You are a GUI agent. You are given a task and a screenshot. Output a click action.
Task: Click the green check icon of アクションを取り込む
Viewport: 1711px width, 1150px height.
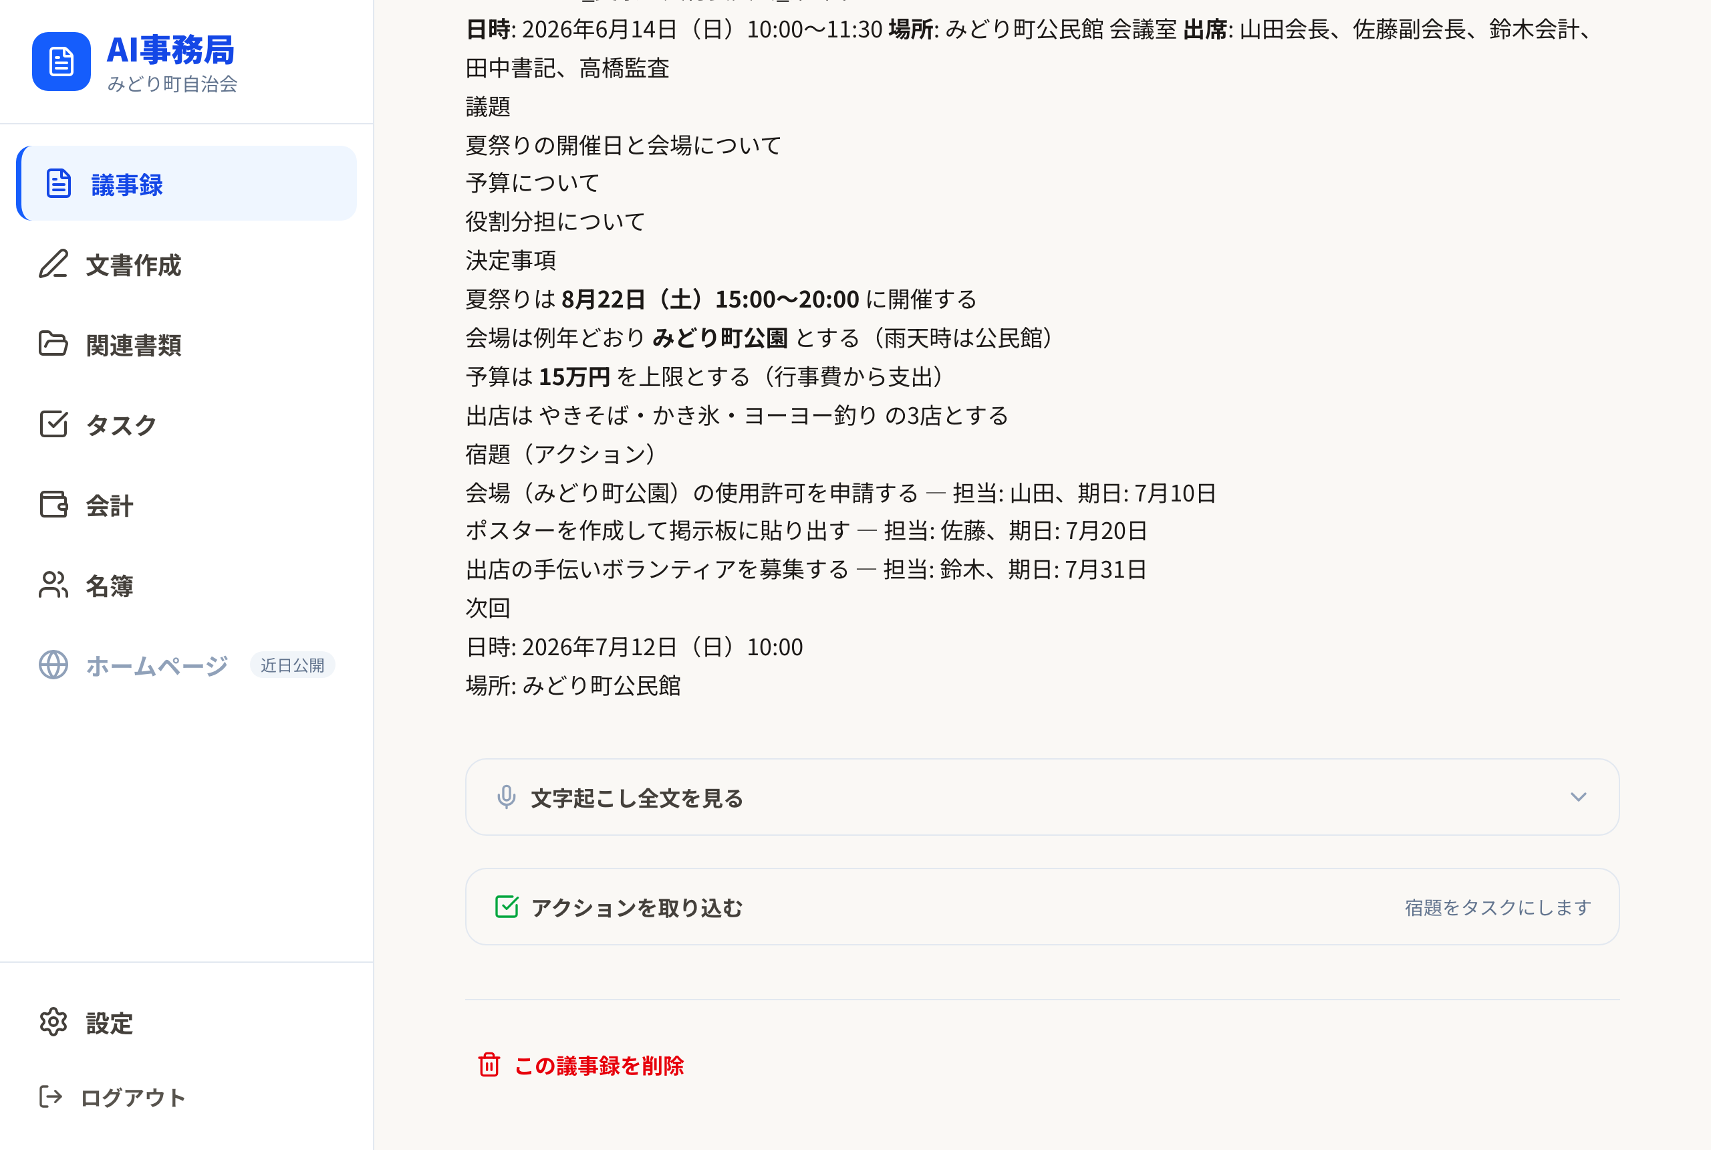click(x=507, y=907)
